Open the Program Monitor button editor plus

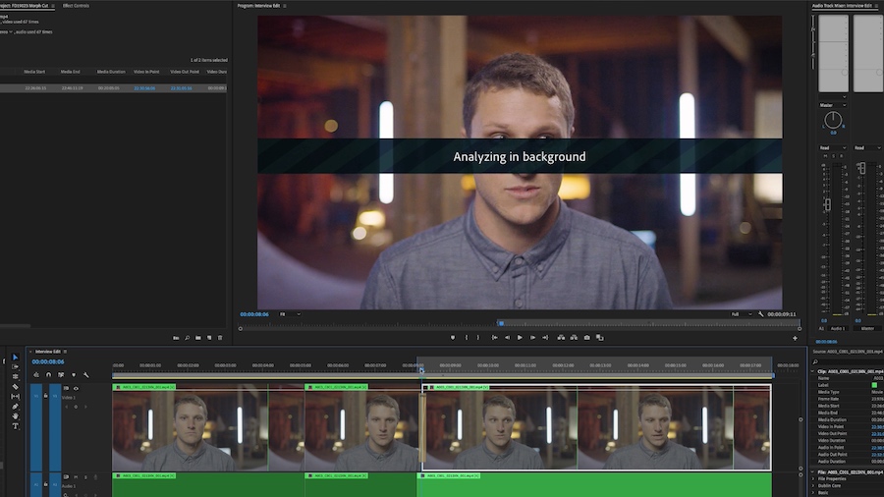(x=795, y=338)
